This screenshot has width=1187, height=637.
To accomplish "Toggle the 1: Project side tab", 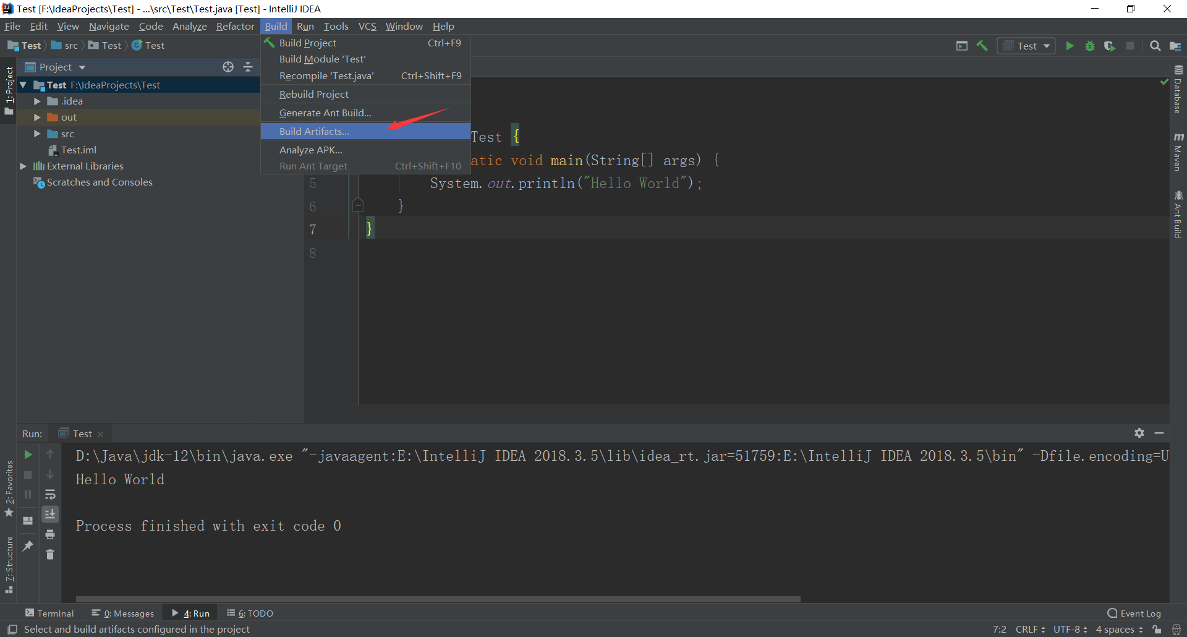I will [x=9, y=90].
